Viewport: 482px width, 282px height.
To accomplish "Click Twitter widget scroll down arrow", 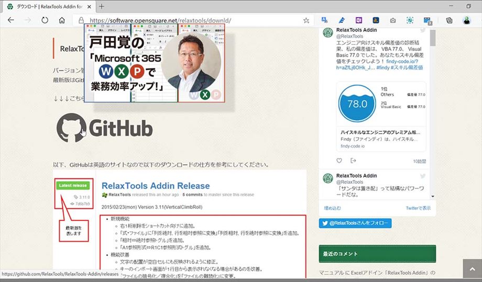I will pos(433,196).
